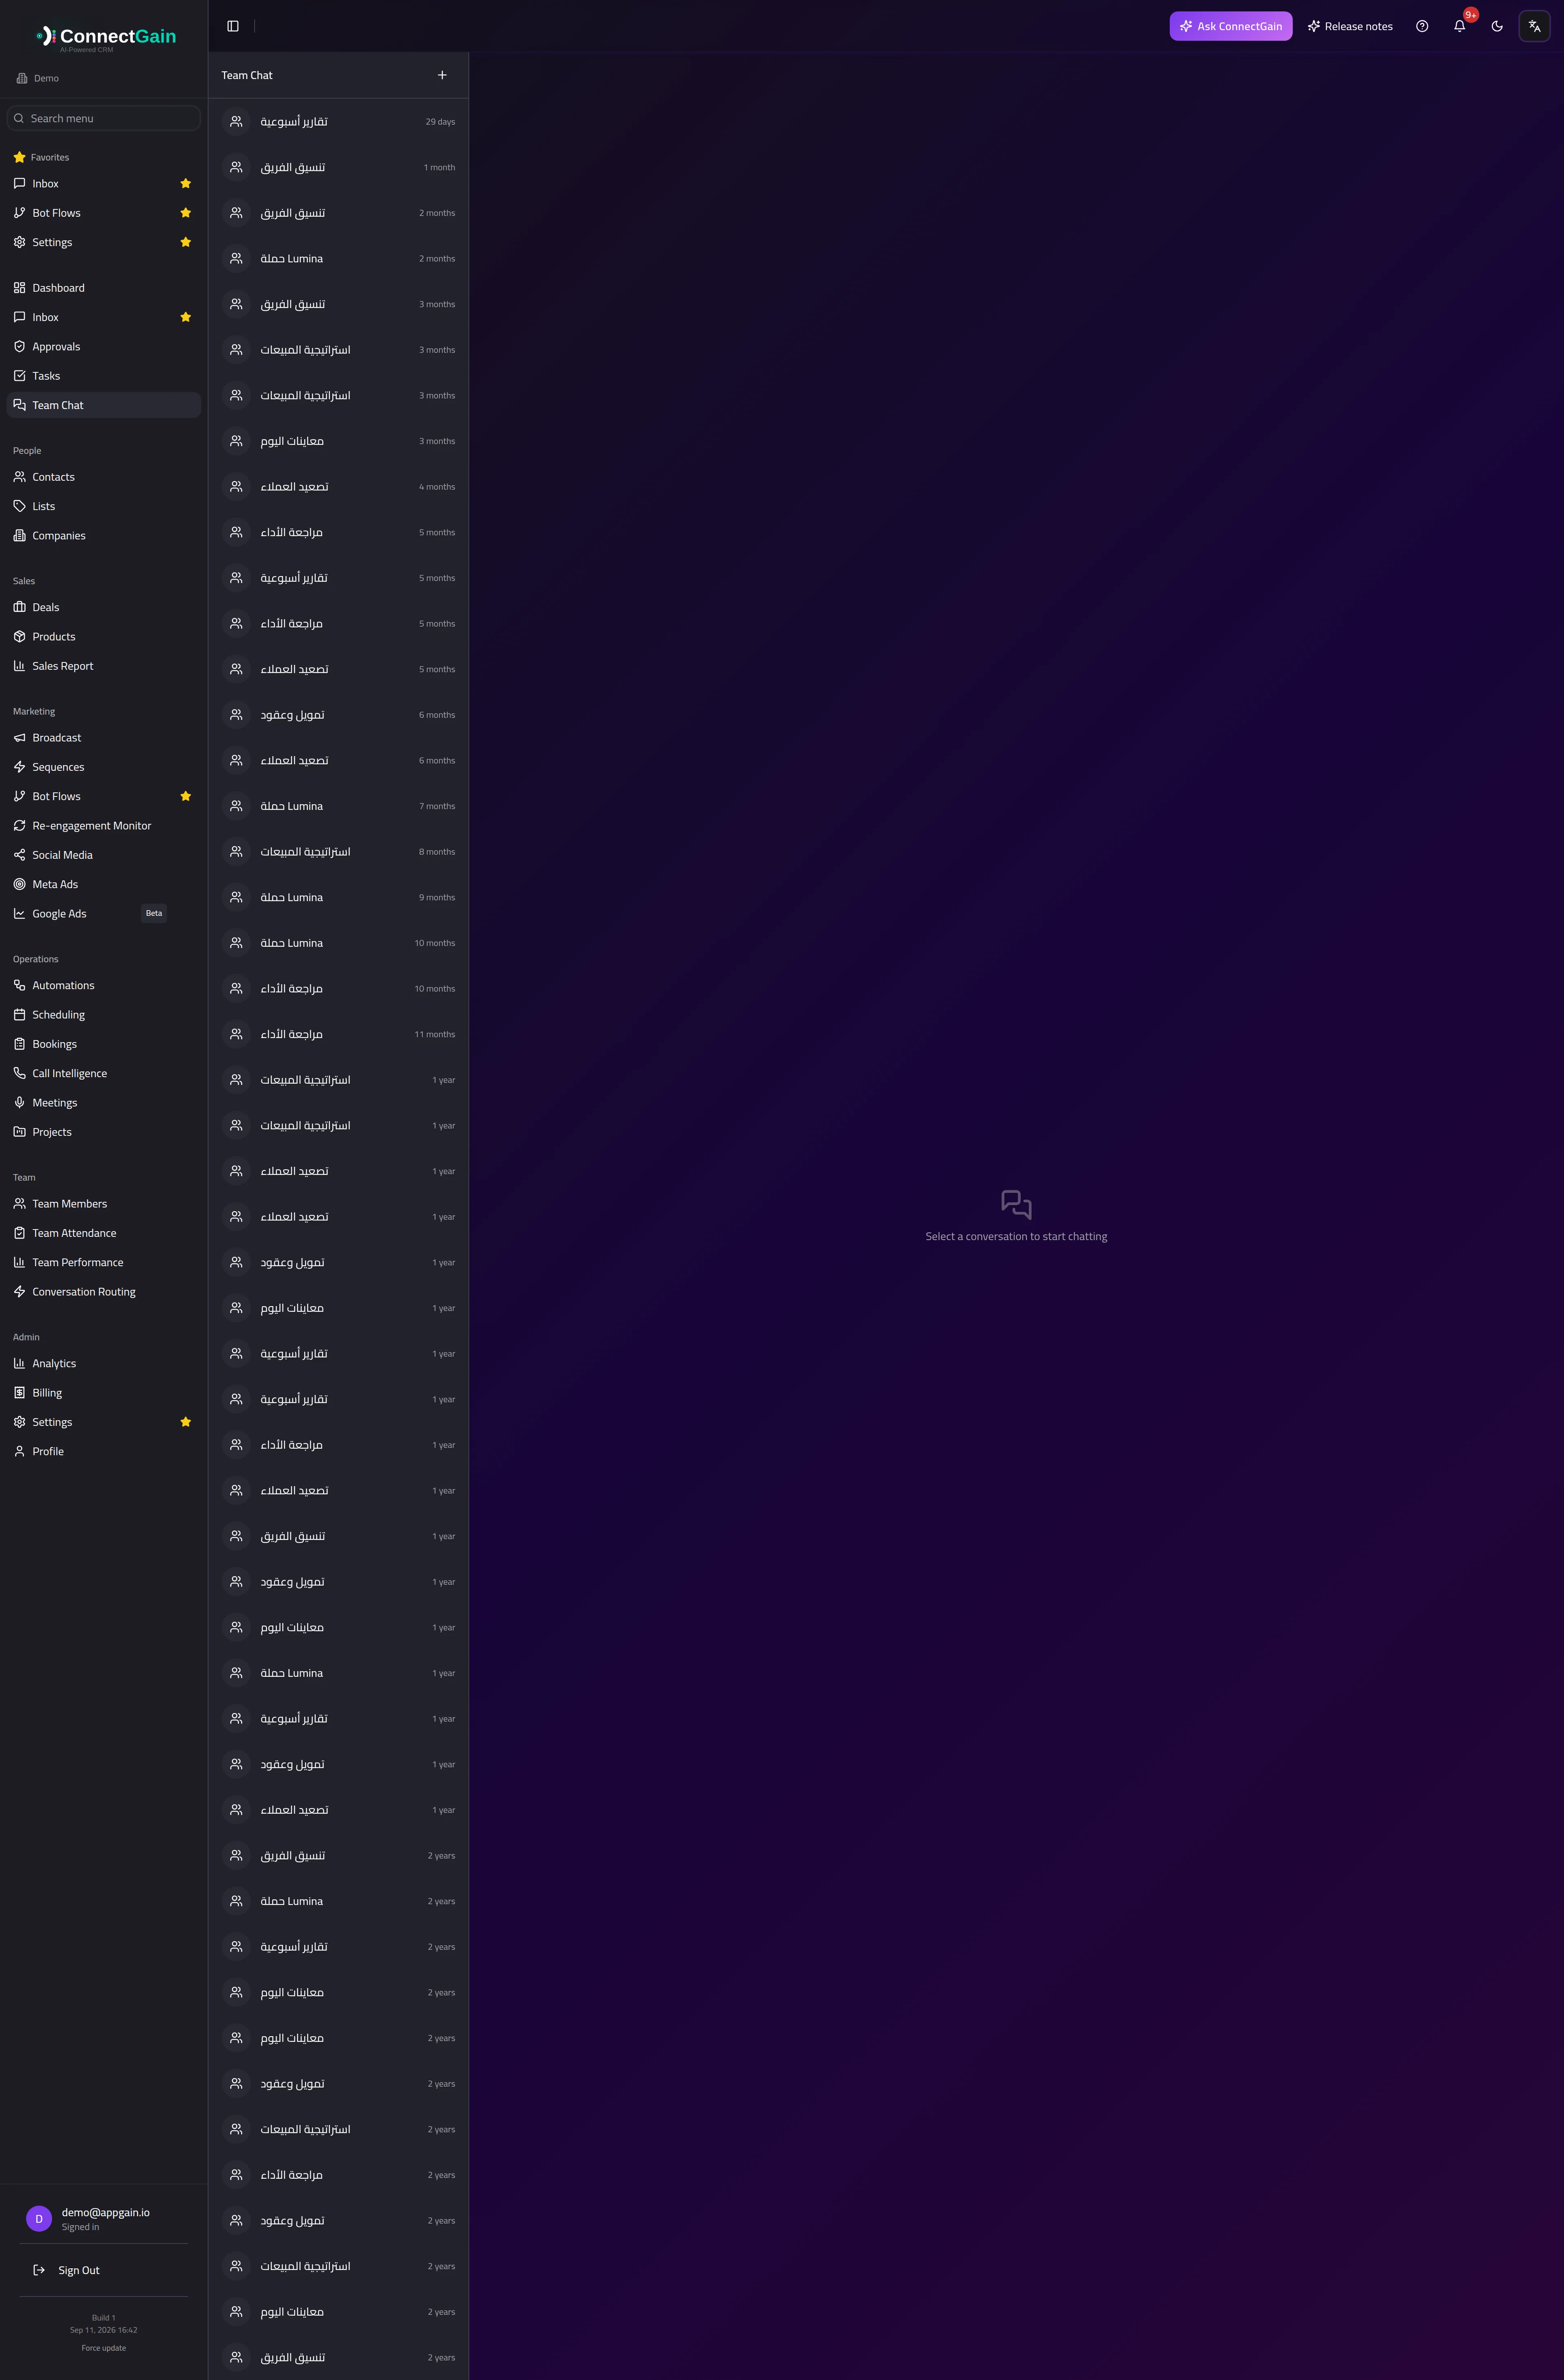Click the Team Performance bar icon

[19, 1262]
